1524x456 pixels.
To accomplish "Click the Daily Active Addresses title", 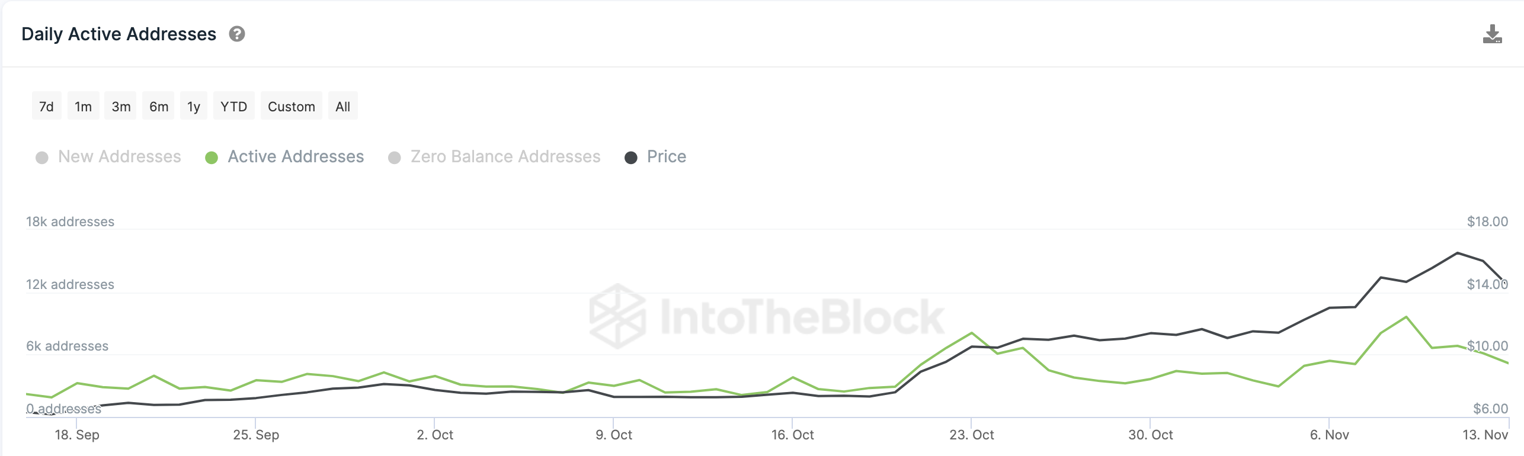I will [119, 34].
